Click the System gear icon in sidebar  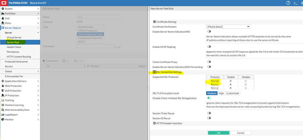pyautogui.click(x=3, y=9)
